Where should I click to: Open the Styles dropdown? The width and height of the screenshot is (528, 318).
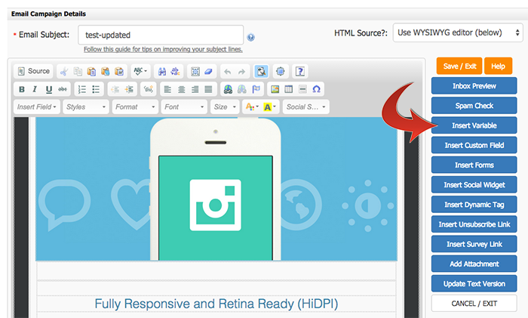(x=86, y=107)
